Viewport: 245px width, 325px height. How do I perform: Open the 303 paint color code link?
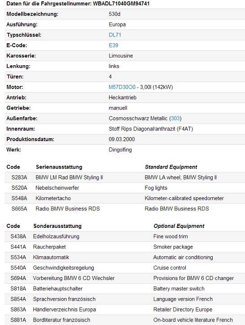(x=175, y=118)
